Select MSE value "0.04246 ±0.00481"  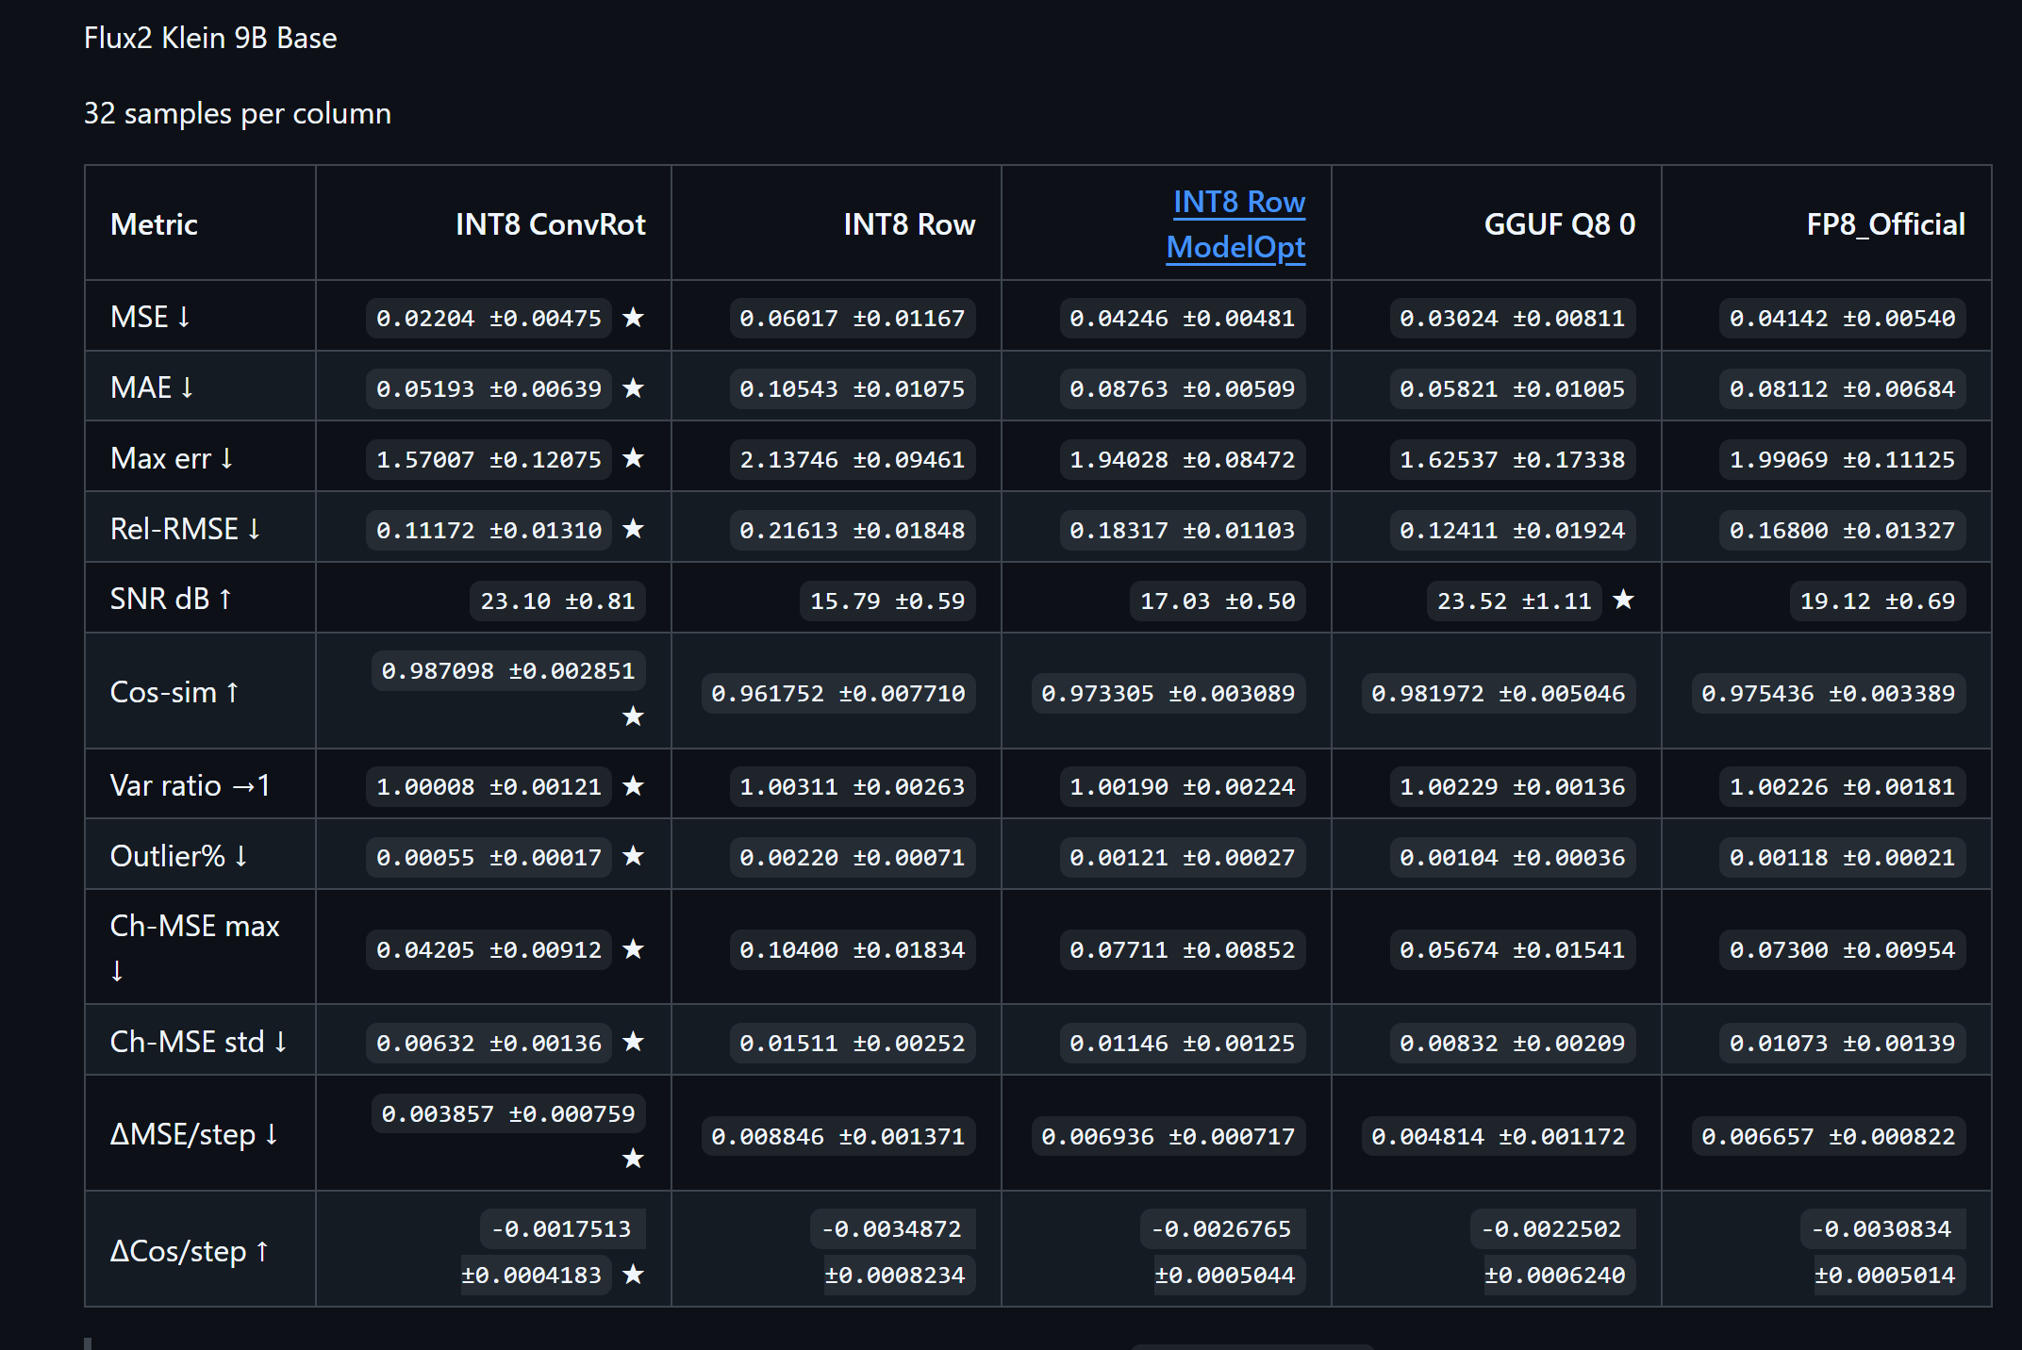(x=1183, y=319)
